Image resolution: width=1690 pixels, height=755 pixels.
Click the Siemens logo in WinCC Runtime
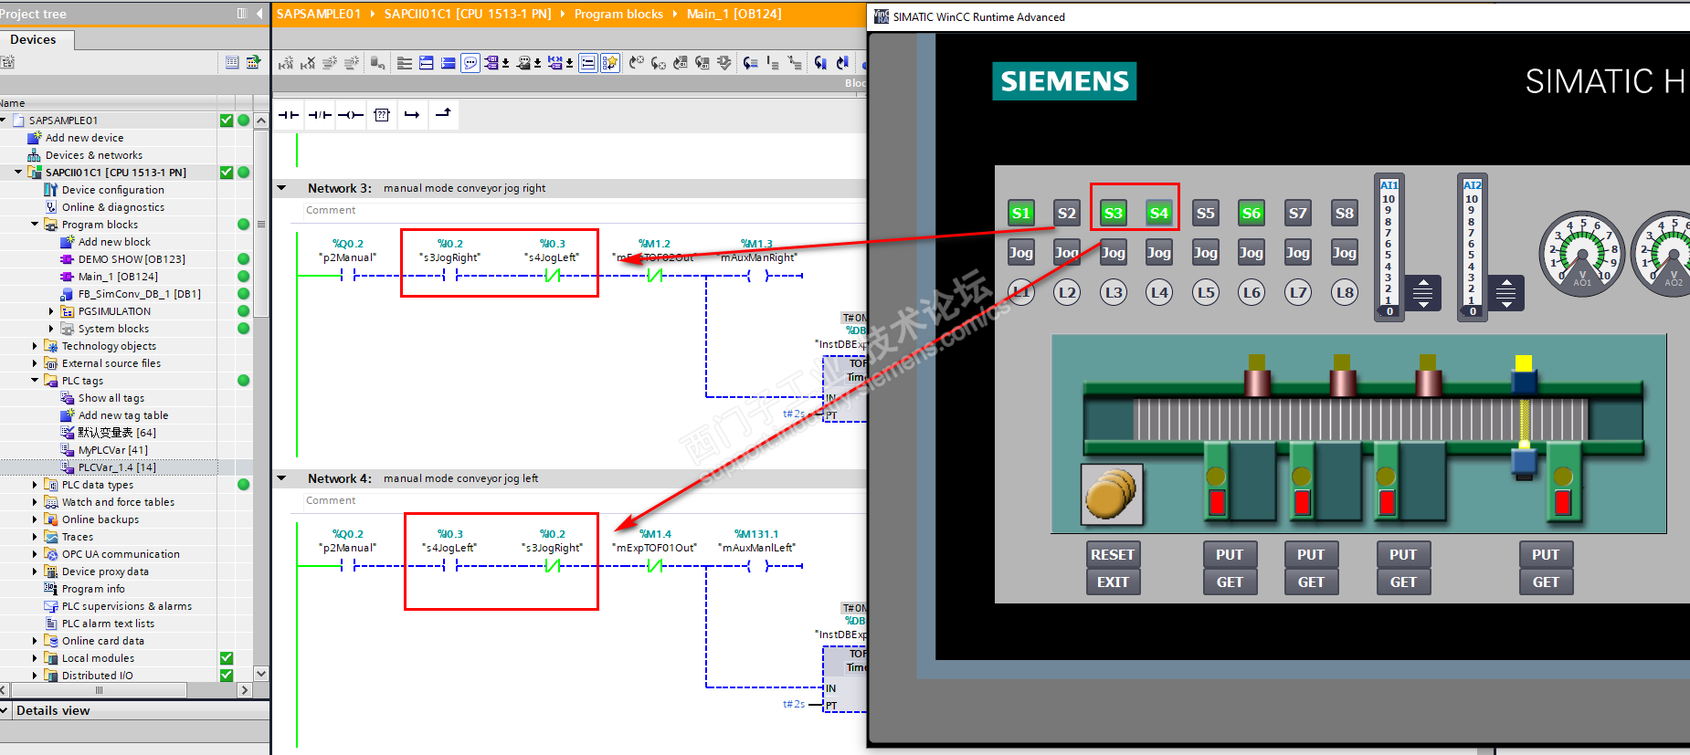tap(1064, 81)
